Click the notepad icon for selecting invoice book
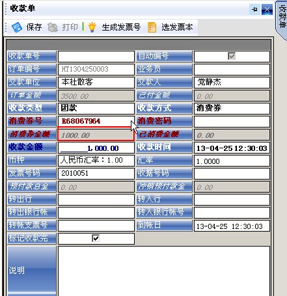 (x=152, y=27)
